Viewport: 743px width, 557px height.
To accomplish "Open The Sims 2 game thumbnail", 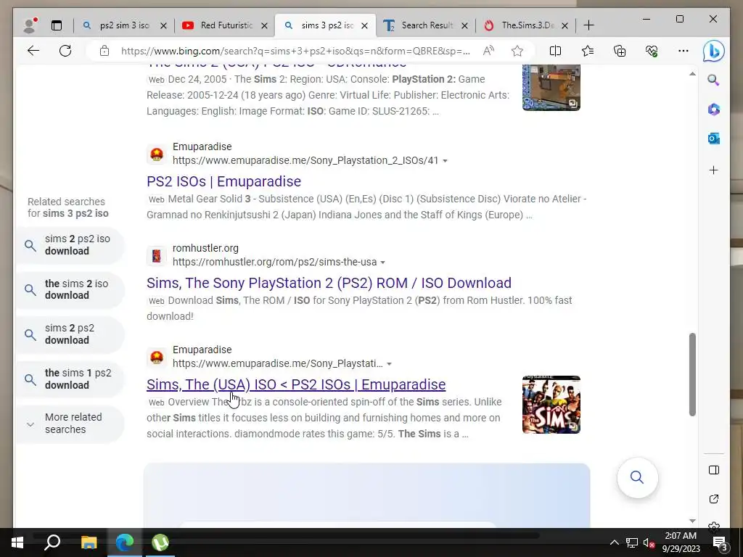I will [551, 88].
